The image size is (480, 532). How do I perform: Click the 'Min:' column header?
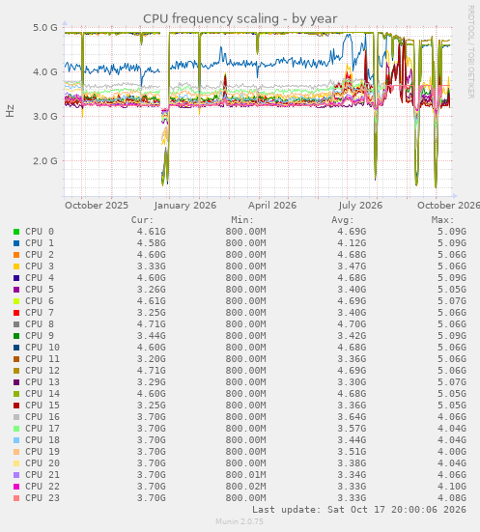coord(242,220)
